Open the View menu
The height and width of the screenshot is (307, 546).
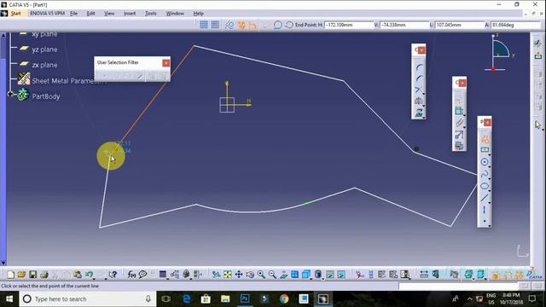coord(109,14)
